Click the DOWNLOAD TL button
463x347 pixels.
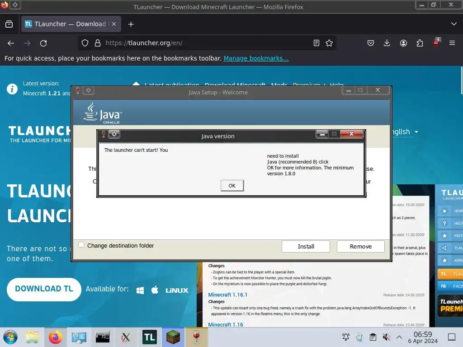[x=44, y=289]
